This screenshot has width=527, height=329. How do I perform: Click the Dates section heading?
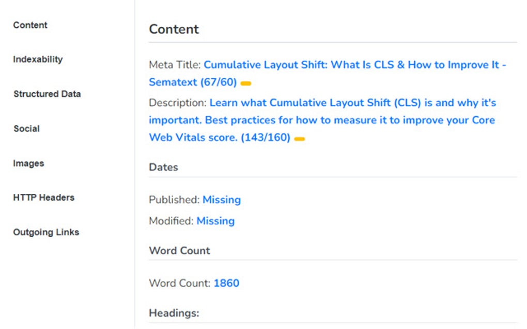(x=163, y=167)
